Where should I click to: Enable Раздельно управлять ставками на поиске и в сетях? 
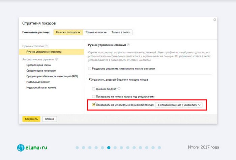90,69
